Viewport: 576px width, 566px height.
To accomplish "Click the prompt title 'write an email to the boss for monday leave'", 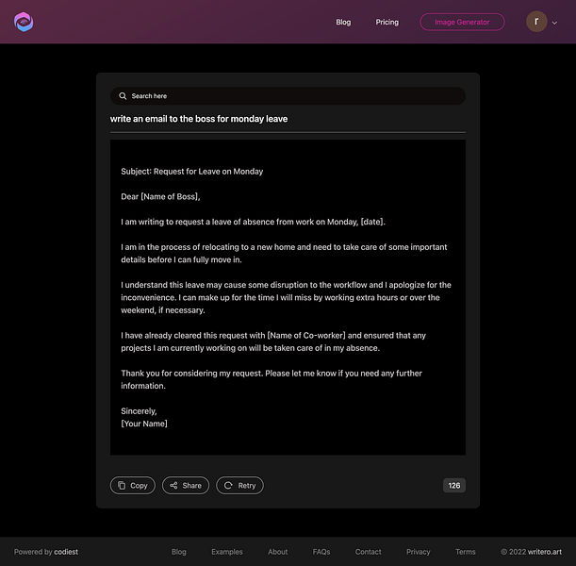I will 199,119.
